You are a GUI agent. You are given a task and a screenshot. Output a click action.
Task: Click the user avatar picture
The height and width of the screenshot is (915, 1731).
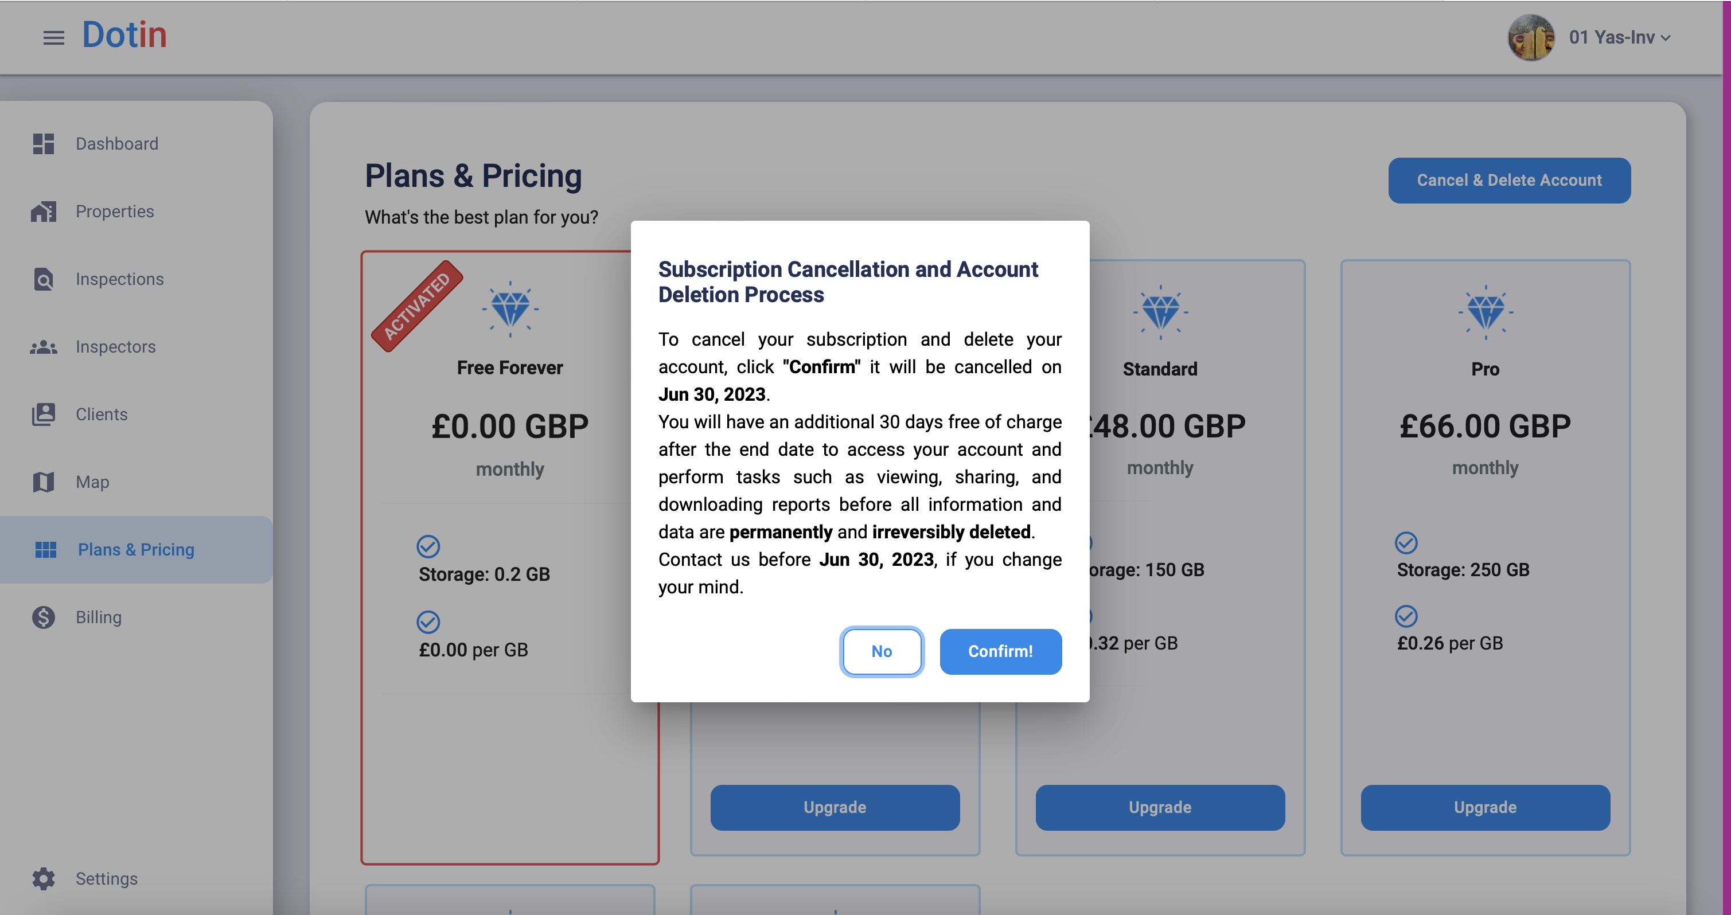click(1531, 38)
